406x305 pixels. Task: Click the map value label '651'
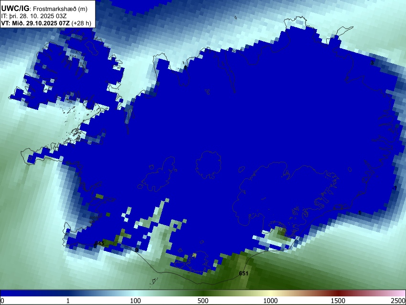244,273
